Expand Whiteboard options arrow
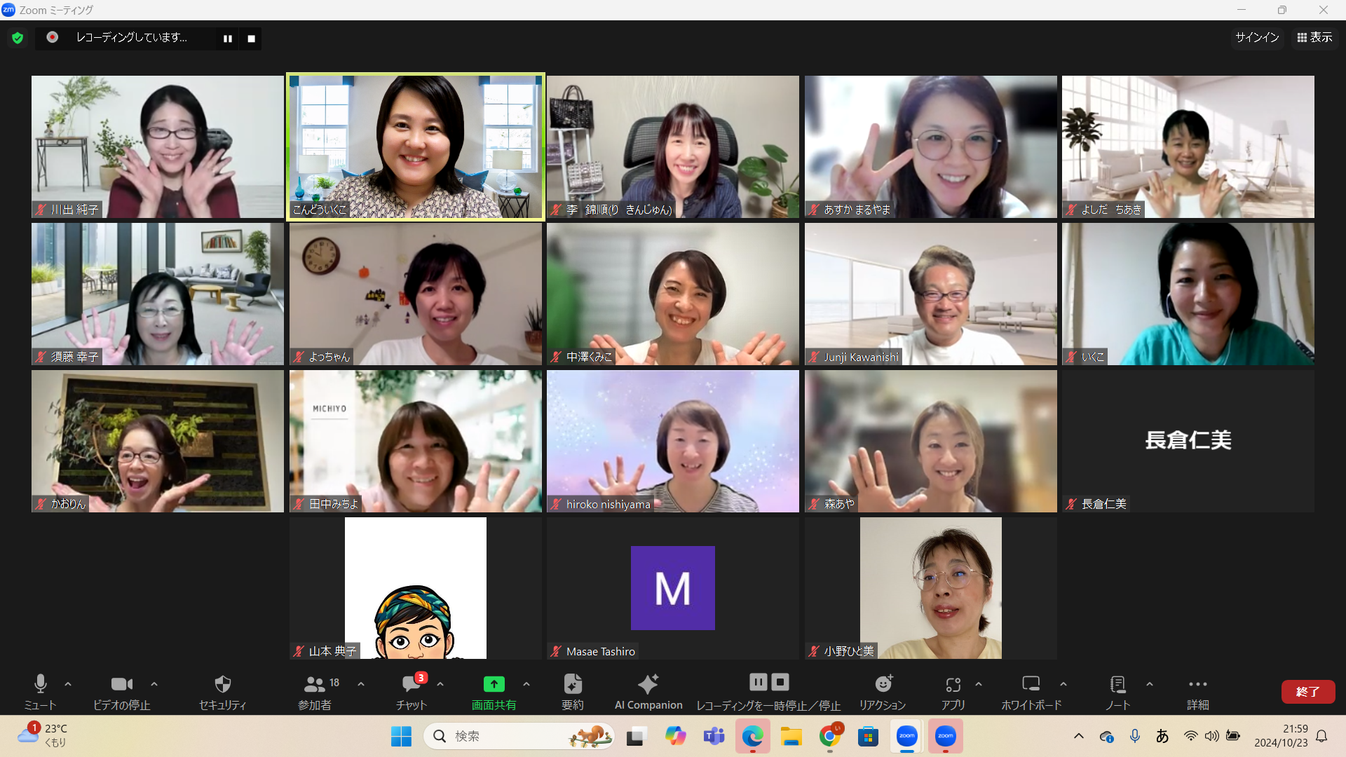Viewport: 1346px width, 757px height. pyautogui.click(x=1063, y=684)
